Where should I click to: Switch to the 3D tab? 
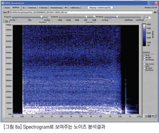pyautogui.click(x=23, y=8)
